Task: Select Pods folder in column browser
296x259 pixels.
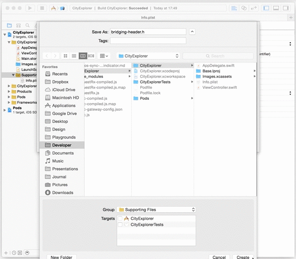Action: (x=163, y=98)
